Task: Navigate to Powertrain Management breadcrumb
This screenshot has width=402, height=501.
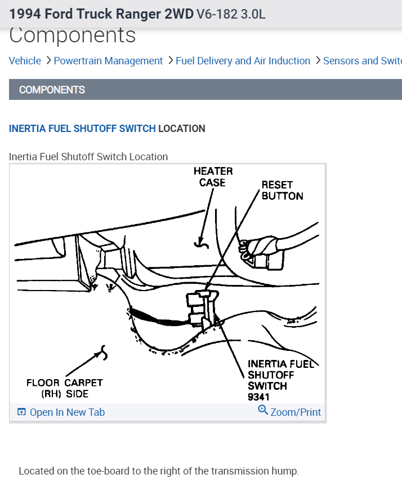Action: tap(108, 61)
